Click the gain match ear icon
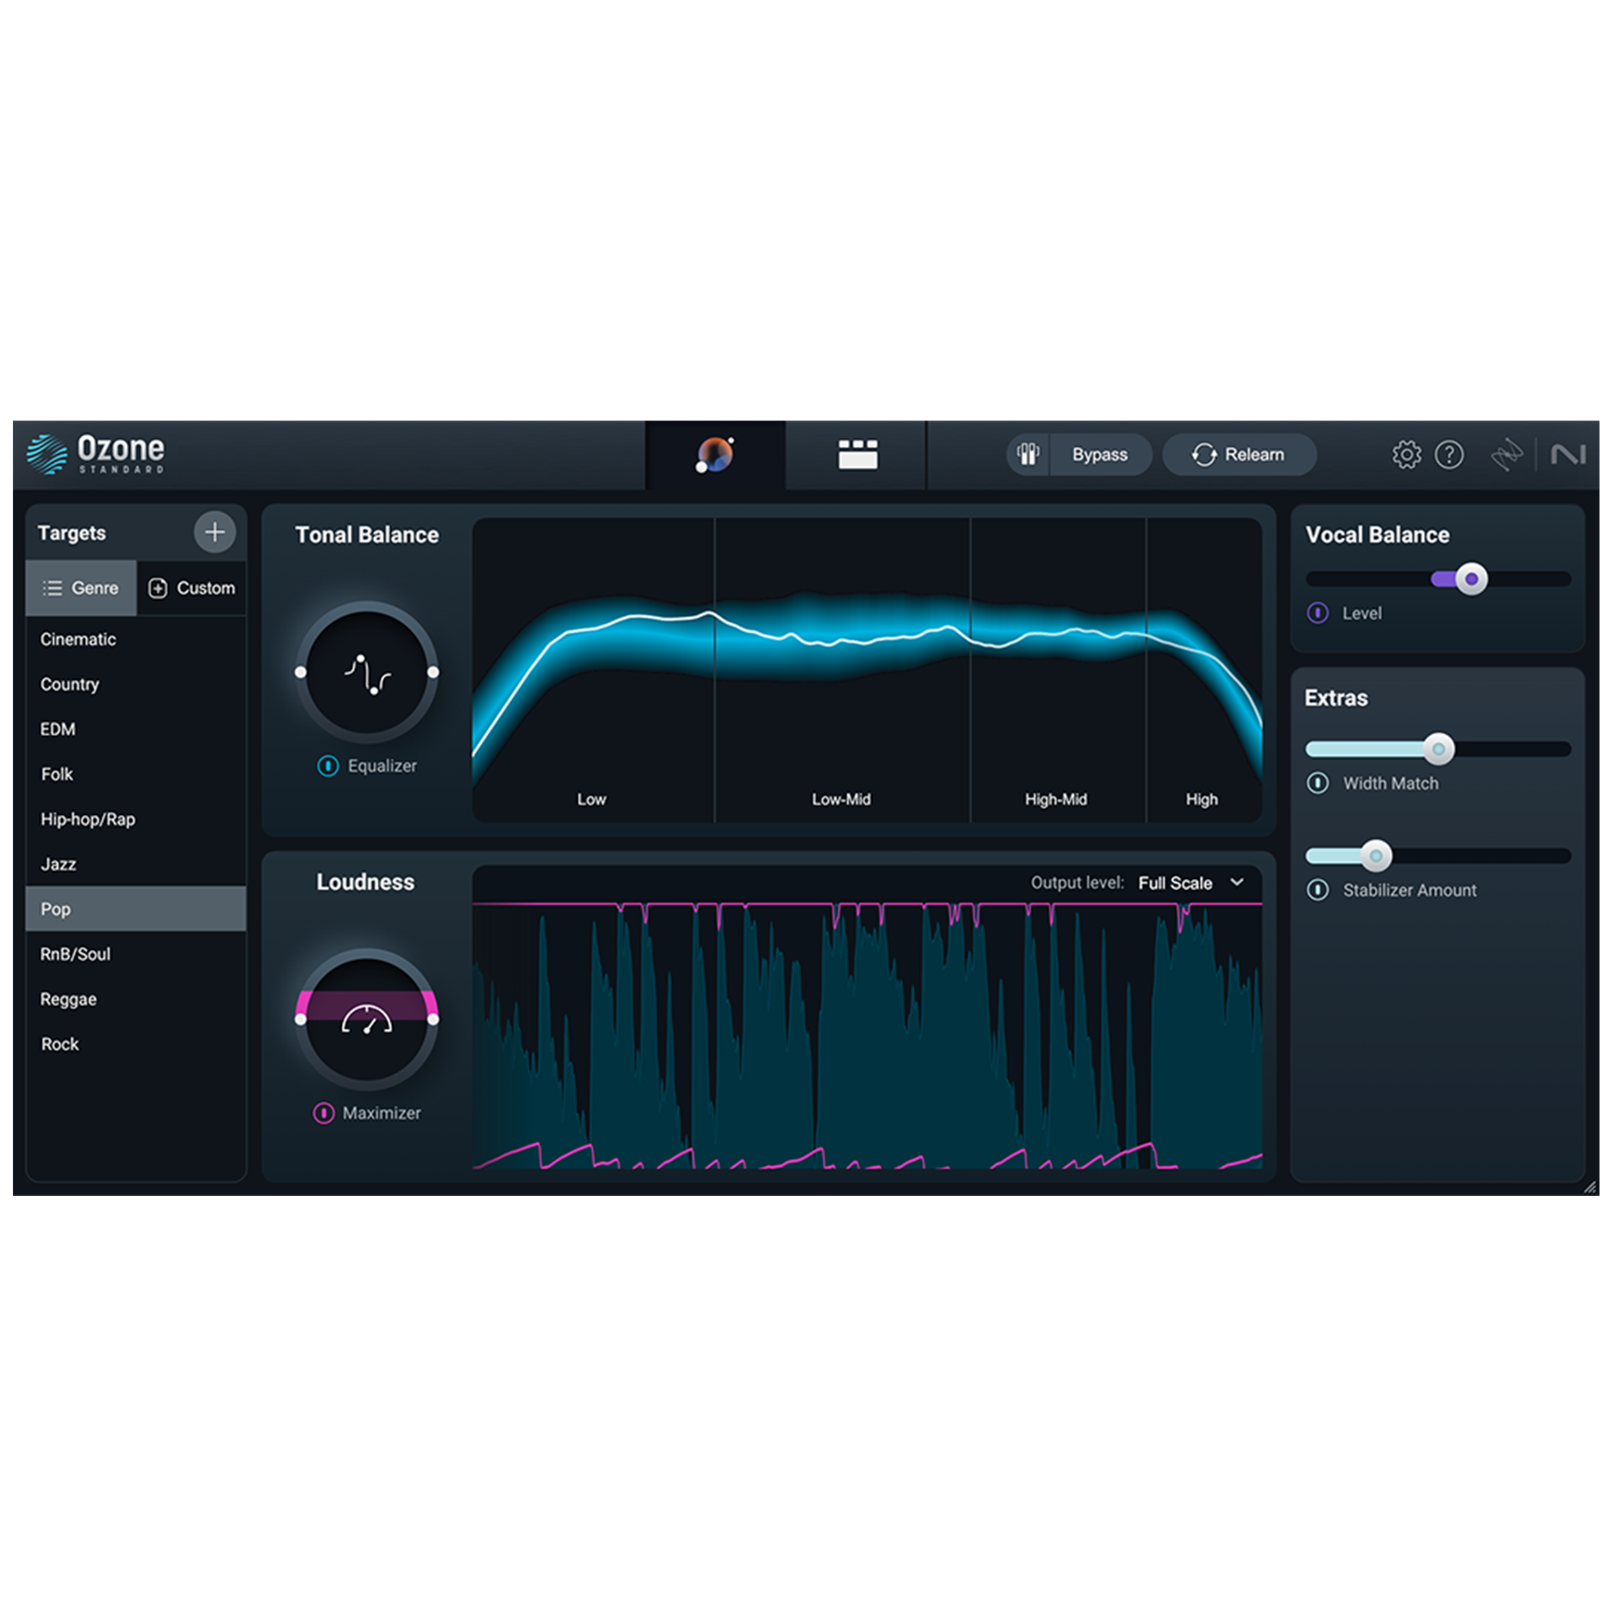Image resolution: width=1615 pixels, height=1615 pixels. (1028, 455)
